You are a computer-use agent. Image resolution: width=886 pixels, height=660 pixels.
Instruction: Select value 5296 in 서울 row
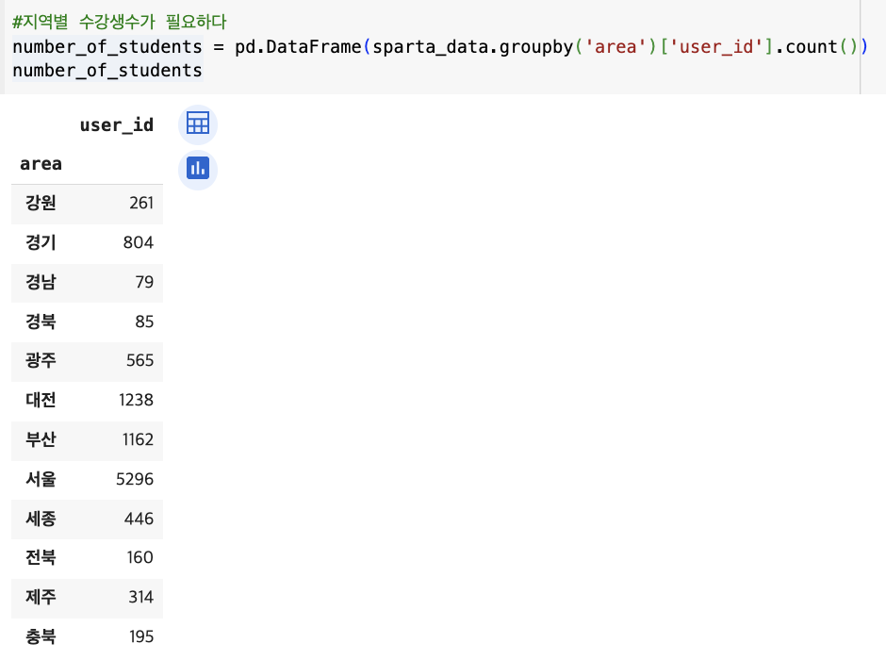pyautogui.click(x=135, y=479)
